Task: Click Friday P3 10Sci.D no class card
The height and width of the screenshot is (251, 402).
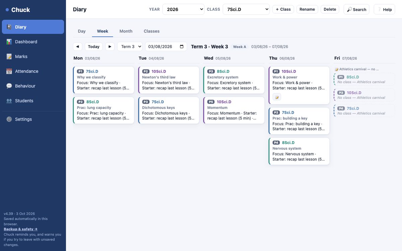Action: (364, 95)
